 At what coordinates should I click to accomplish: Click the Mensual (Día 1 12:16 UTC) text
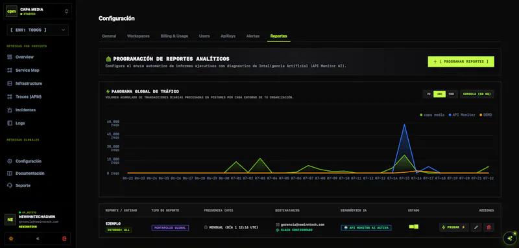point(234,227)
